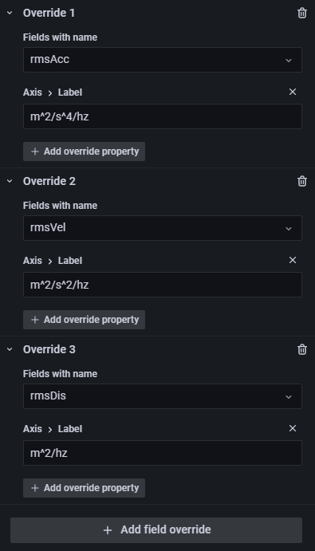Screen dimensions: 315x551
Task: Delete Override 3 with trash icon
Action: [x=302, y=349]
